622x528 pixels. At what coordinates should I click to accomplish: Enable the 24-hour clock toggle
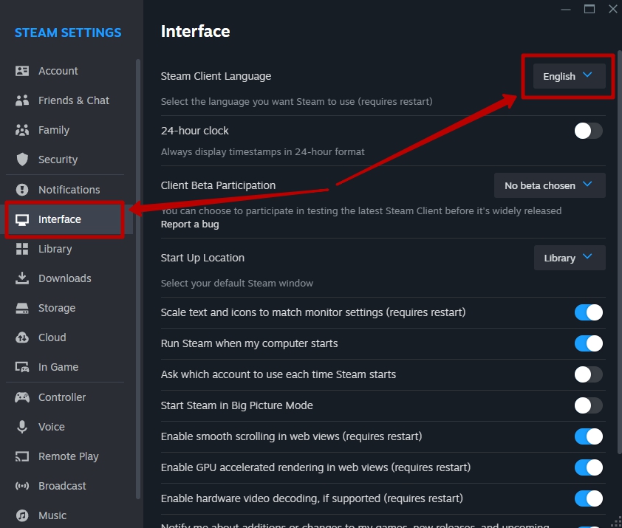[x=588, y=131]
